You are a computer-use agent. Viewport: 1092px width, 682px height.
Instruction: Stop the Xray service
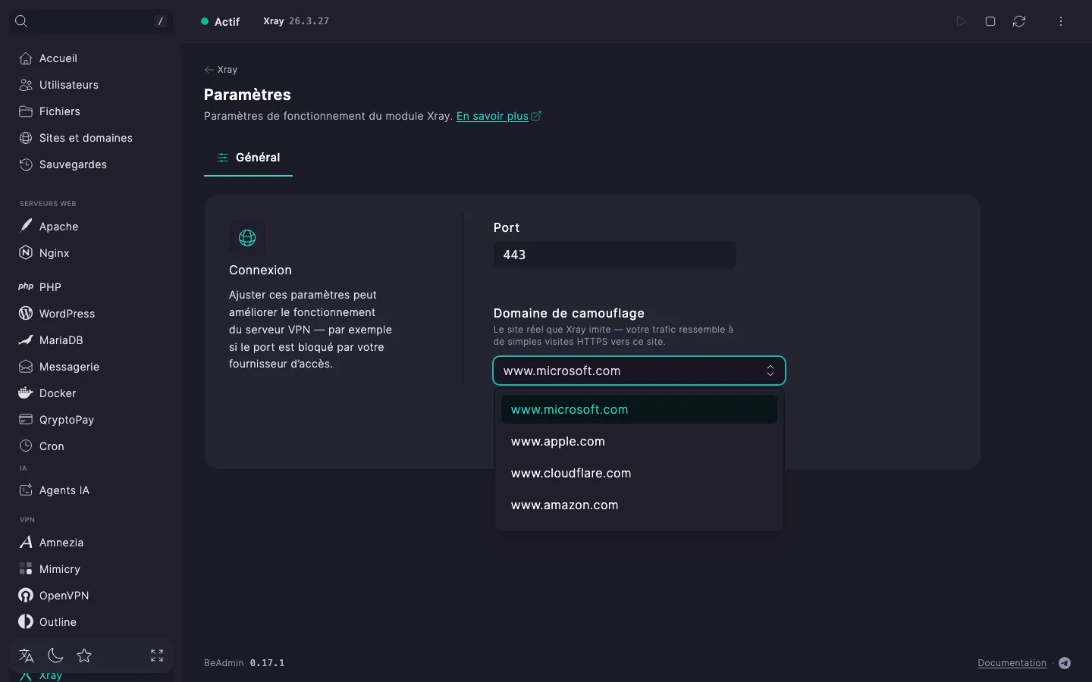(x=990, y=21)
